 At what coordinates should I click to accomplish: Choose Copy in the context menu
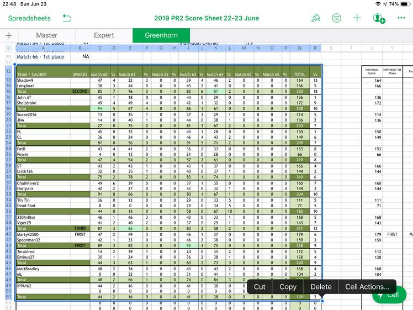(x=288, y=287)
